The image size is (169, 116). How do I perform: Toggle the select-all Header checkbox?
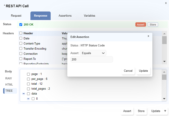pos(21,33)
